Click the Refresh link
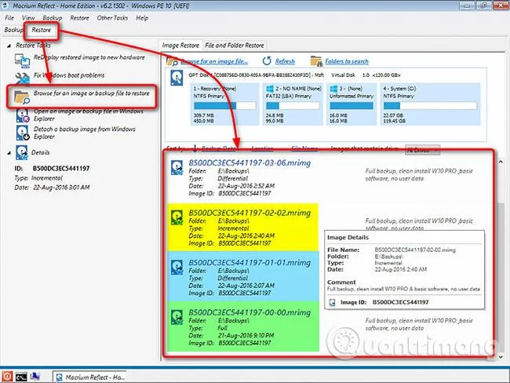 pyautogui.click(x=285, y=61)
